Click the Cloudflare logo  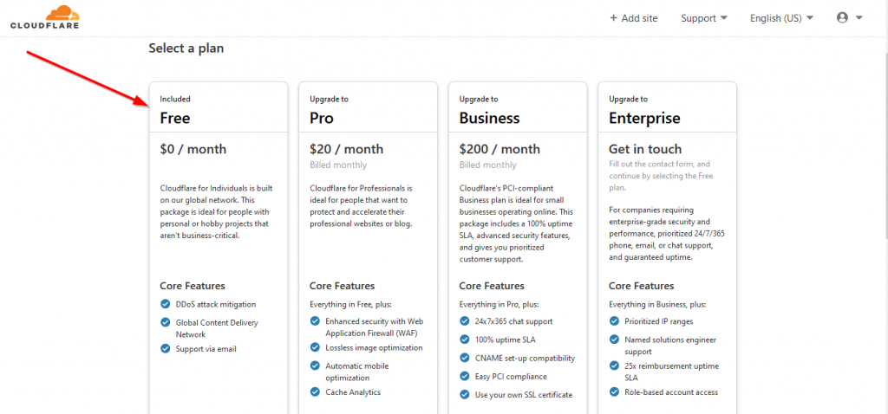[45, 17]
